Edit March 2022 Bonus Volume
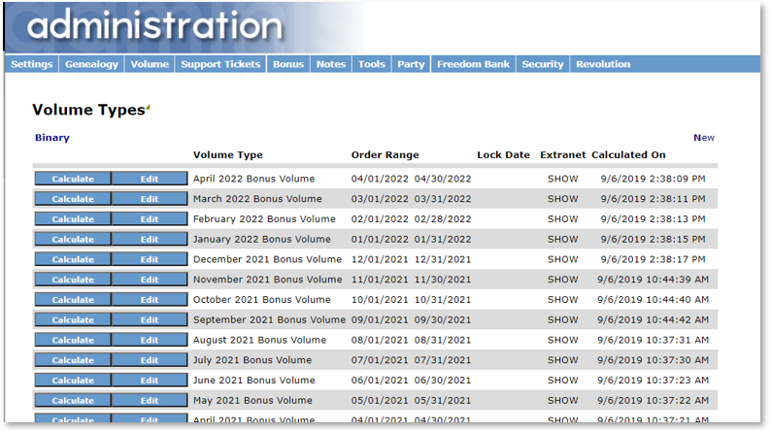771x431 pixels. tap(150, 199)
